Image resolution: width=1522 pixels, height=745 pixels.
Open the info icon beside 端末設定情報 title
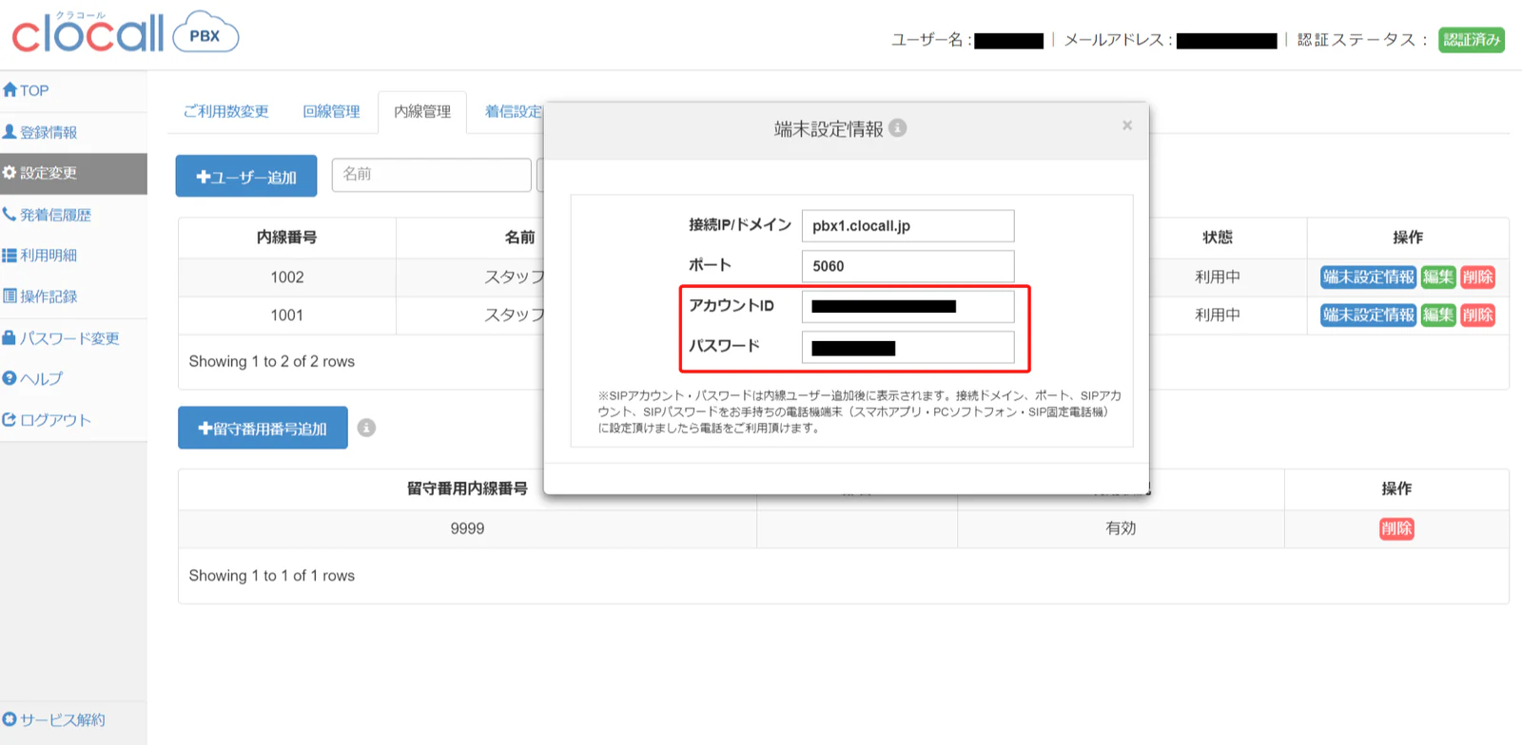897,127
